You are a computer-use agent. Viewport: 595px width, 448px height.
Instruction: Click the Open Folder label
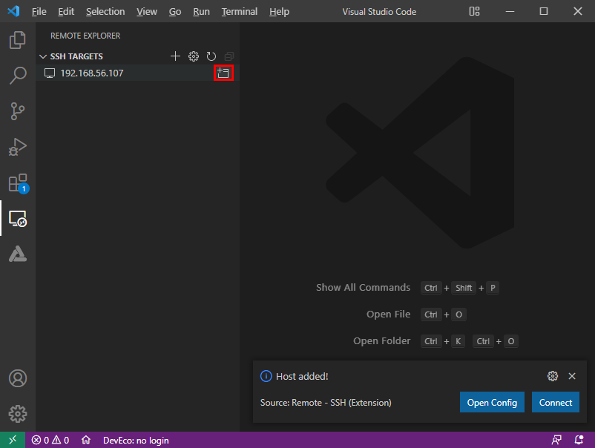(382, 340)
